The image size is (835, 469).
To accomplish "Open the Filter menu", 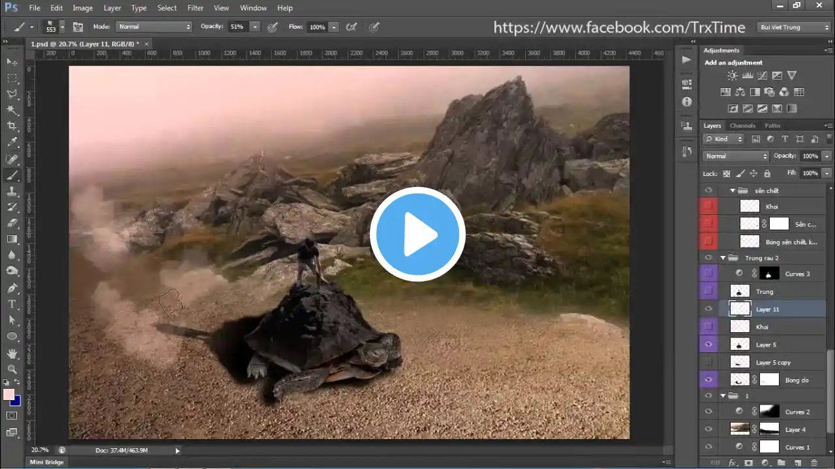I will coord(196,8).
